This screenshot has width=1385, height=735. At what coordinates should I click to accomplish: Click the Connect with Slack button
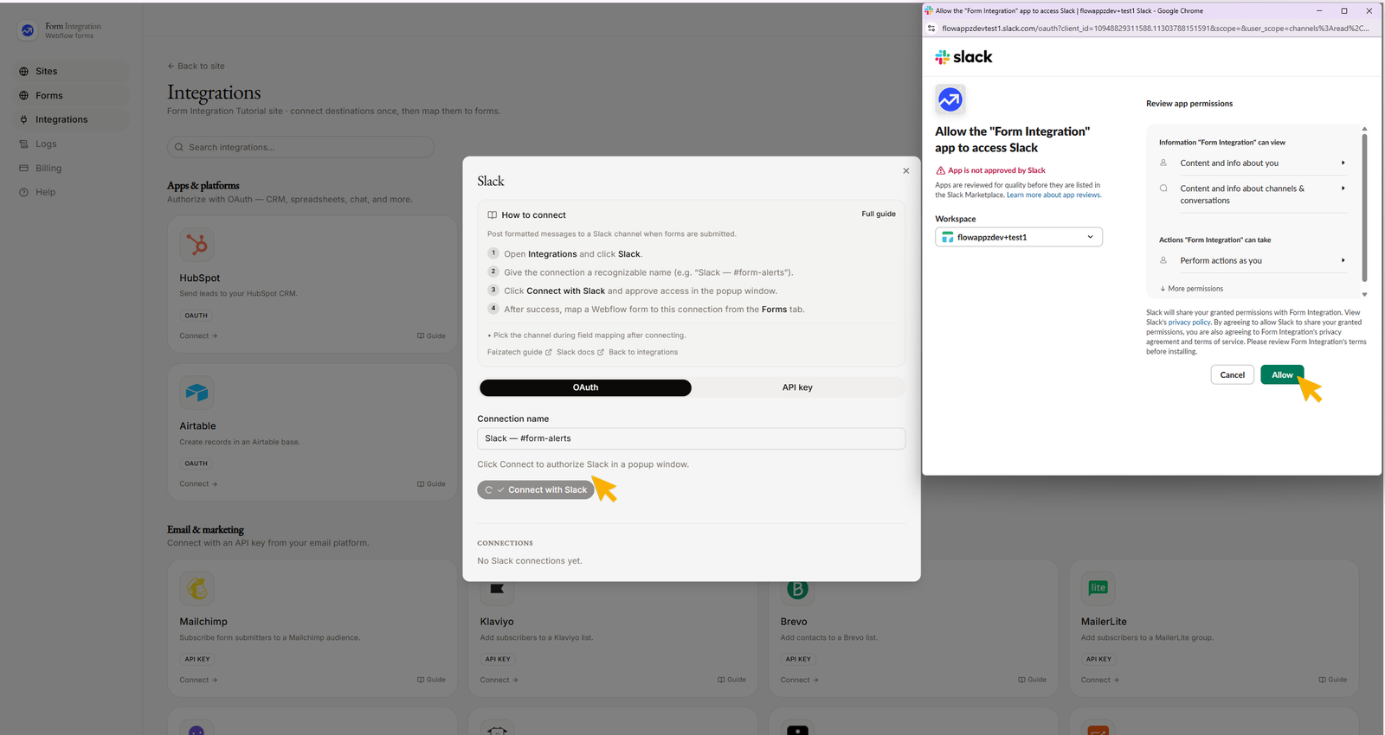[536, 489]
